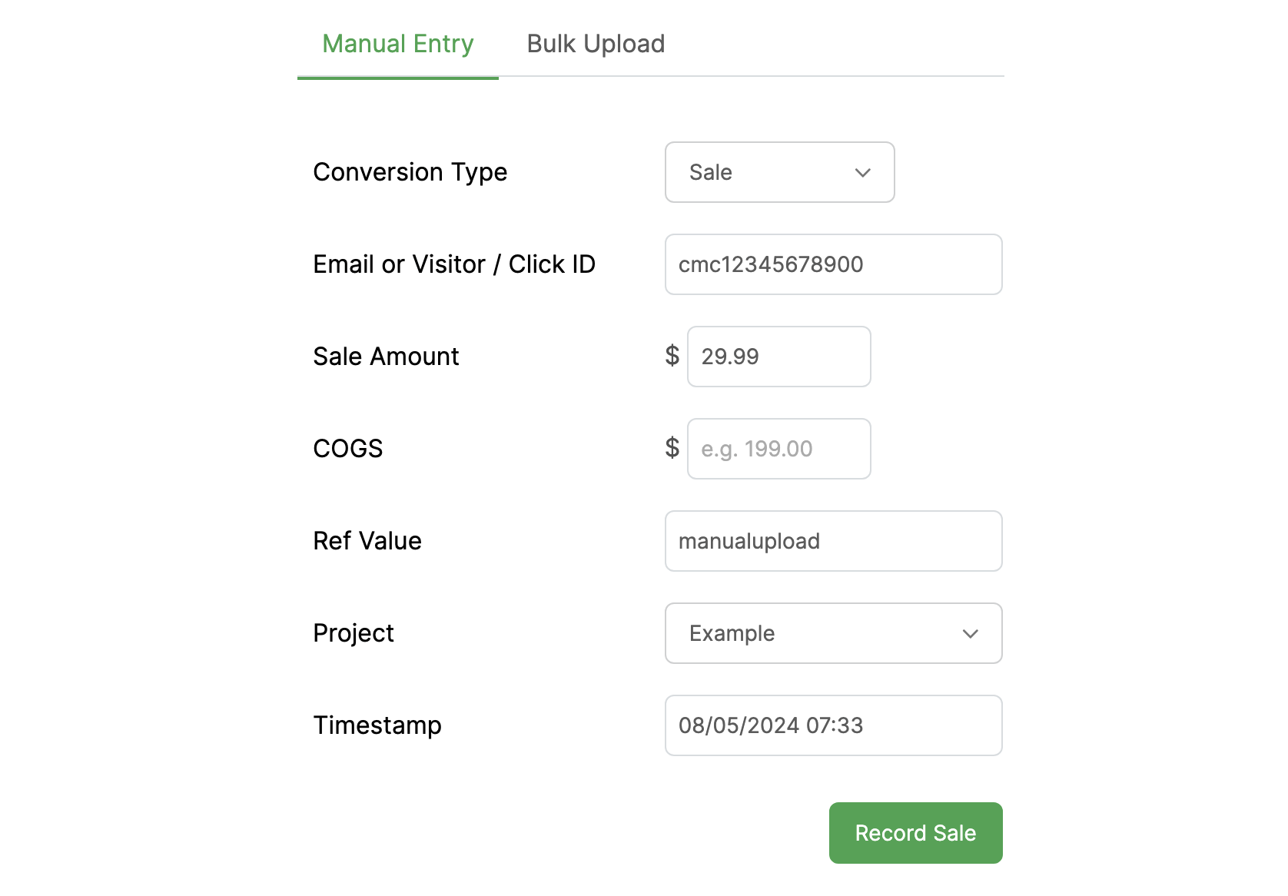Click the COGS label text
This screenshot has width=1288, height=896.
point(348,449)
